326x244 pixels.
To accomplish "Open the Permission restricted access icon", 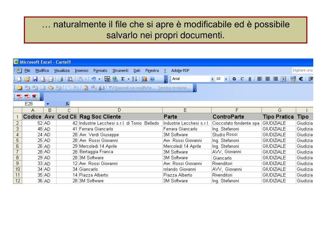I will click(x=43, y=79).
